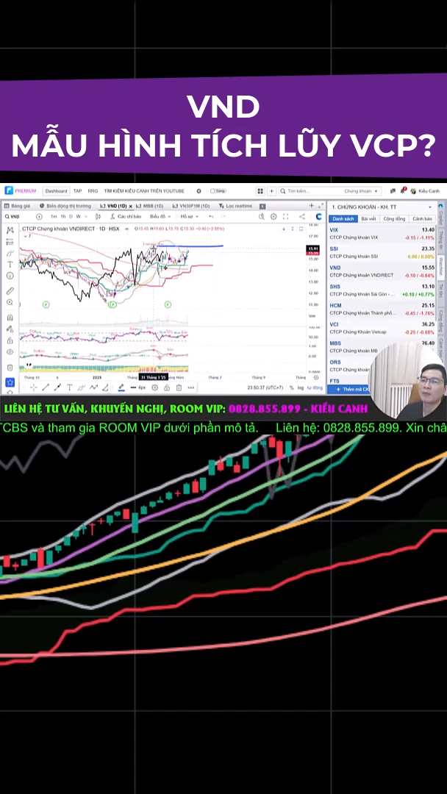This screenshot has width=447, height=794.
Task: Open line color pencil swatch
Action: 121,387
